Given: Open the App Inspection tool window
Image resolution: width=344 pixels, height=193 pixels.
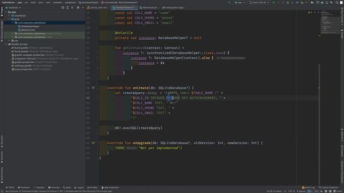Looking at the screenshot, I should (x=110, y=188).
